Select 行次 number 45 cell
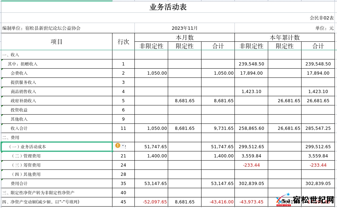 point(123,202)
